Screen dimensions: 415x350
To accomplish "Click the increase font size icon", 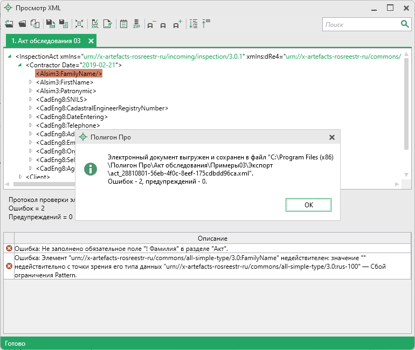I will click(177, 24).
